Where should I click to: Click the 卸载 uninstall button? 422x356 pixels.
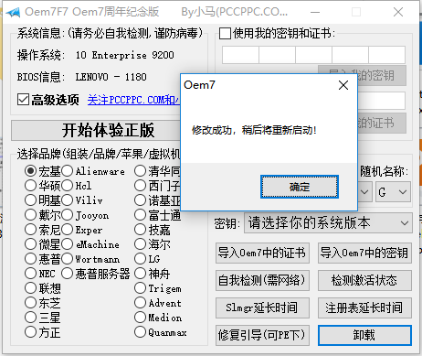(x=364, y=335)
